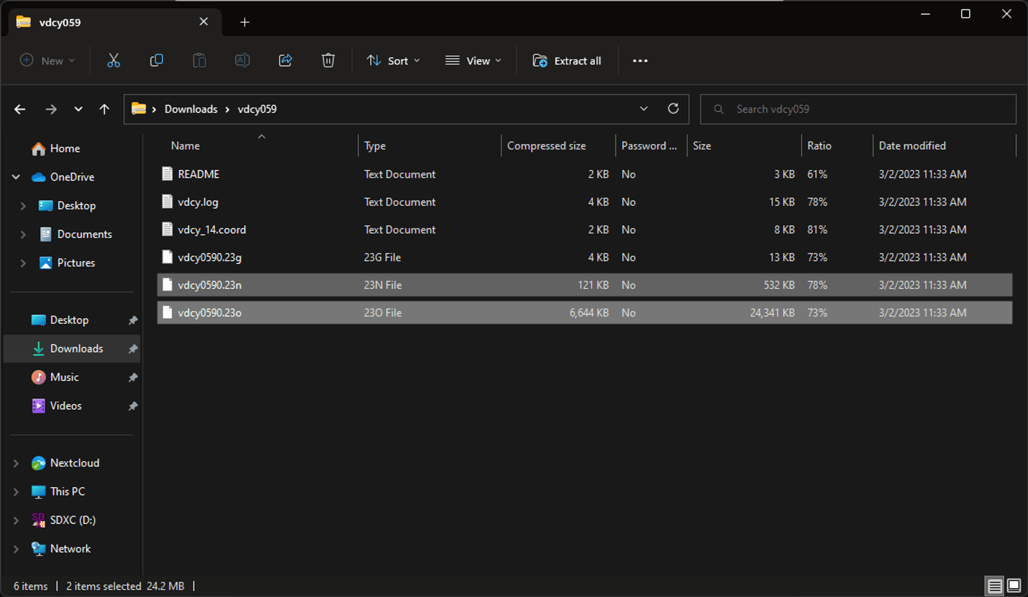Delete the selected files
The image size is (1028, 597).
[328, 60]
